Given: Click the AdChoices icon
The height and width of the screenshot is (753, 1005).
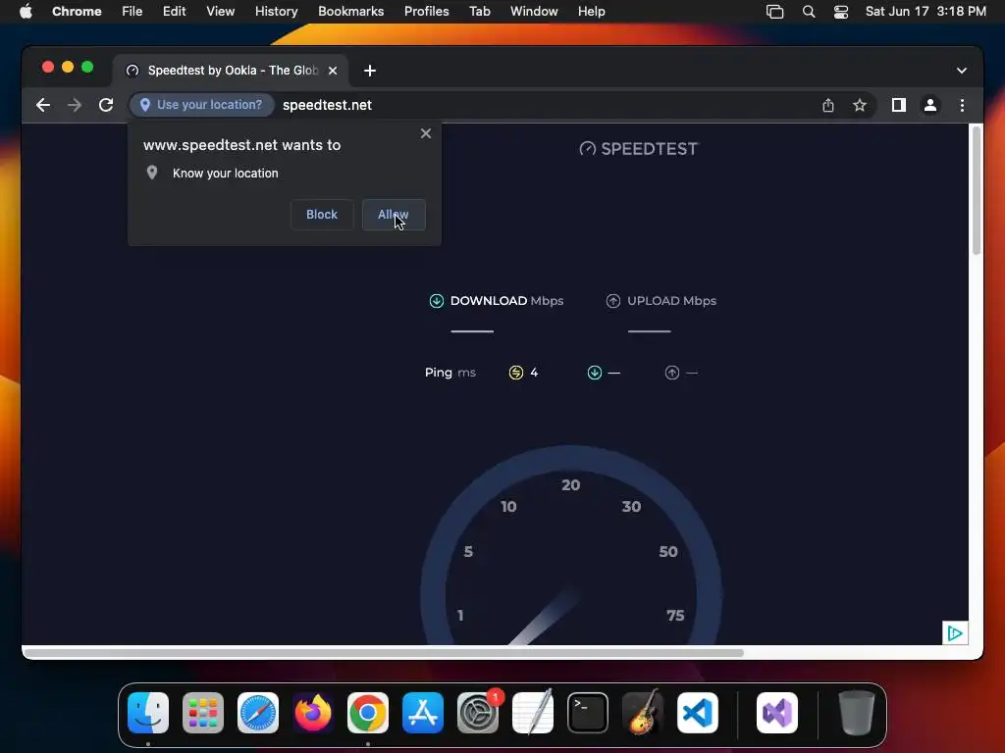Looking at the screenshot, I should pyautogui.click(x=954, y=633).
